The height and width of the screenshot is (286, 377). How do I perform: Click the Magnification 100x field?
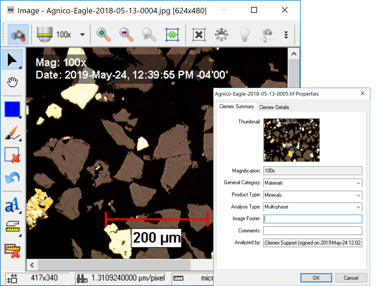tap(313, 171)
